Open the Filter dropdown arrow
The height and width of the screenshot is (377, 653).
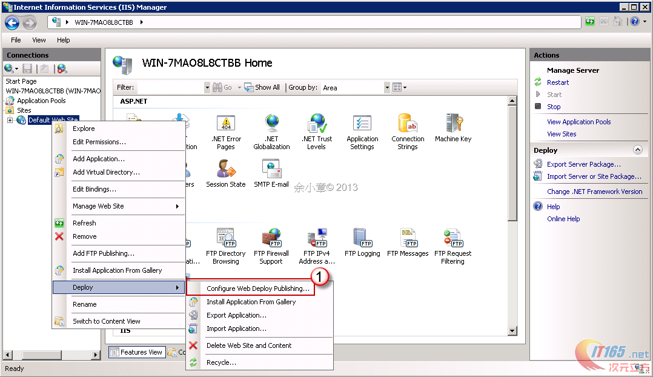tap(207, 87)
